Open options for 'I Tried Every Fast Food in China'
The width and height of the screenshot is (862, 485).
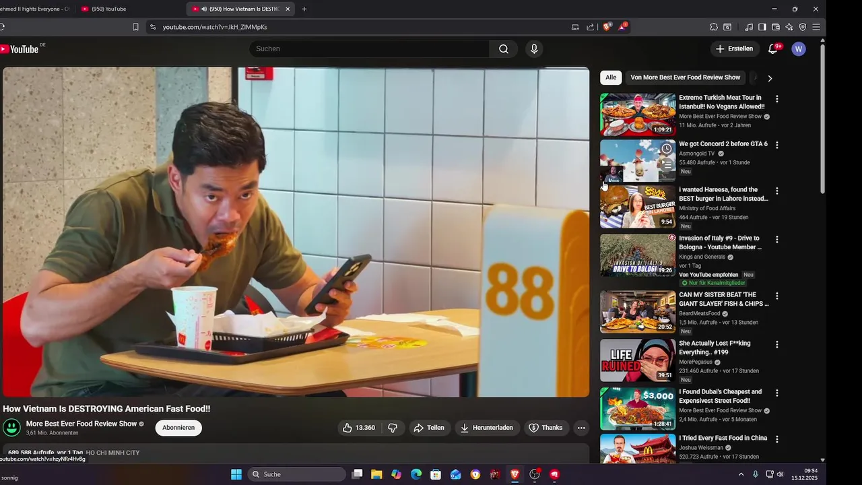(776, 439)
